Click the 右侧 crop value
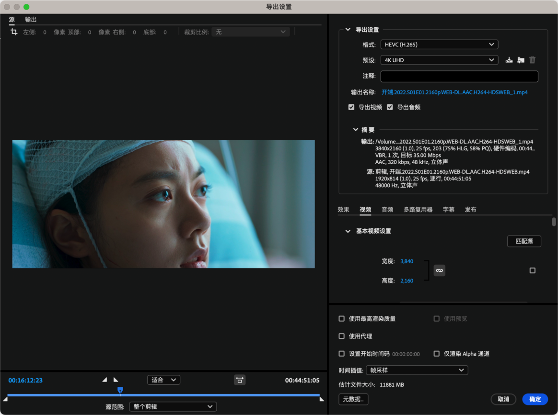This screenshot has width=558, height=415. (x=135, y=33)
